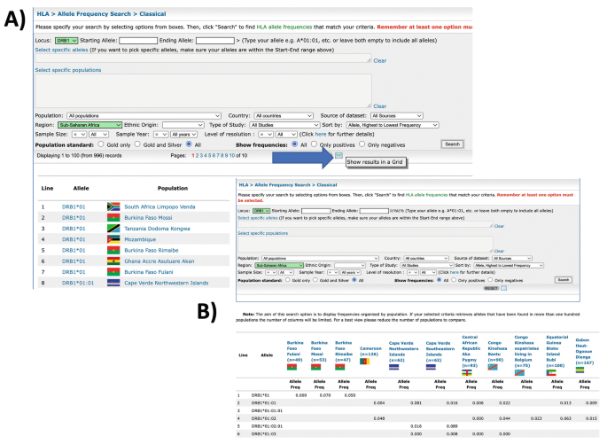Click the South Africa flag icon
Image resolution: width=607 pixels, height=444 pixels.
click(x=114, y=206)
